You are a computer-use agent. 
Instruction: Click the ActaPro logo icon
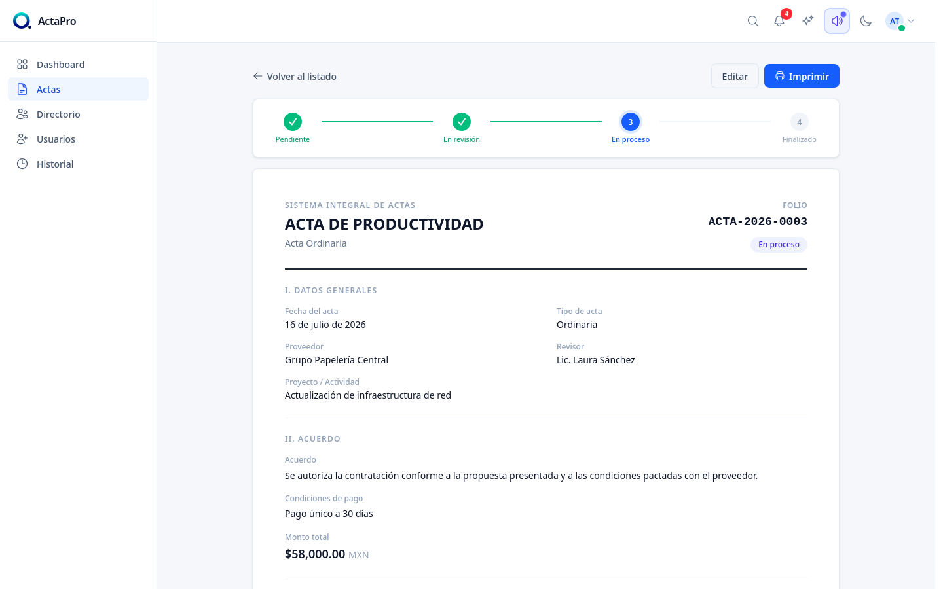click(22, 21)
